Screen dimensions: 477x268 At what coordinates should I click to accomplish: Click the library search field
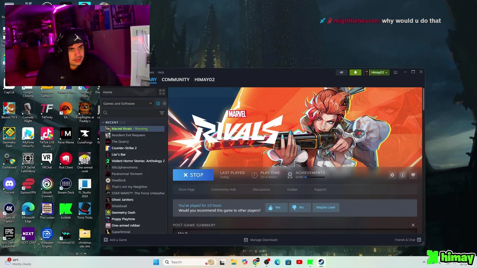coord(130,113)
